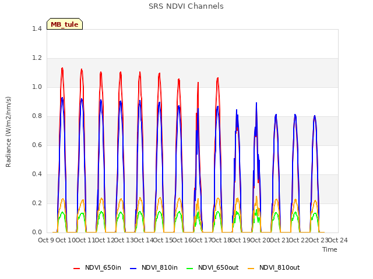373x279 pixels.
Task: Click the chart title SRS NDVI Channels
Action: point(186,6)
